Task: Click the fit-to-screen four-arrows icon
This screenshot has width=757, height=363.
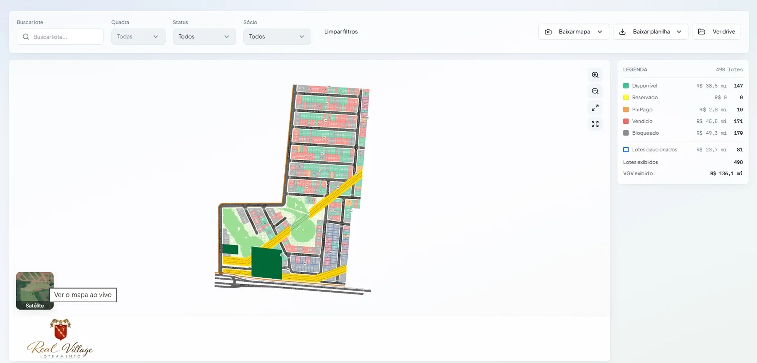Action: [595, 124]
